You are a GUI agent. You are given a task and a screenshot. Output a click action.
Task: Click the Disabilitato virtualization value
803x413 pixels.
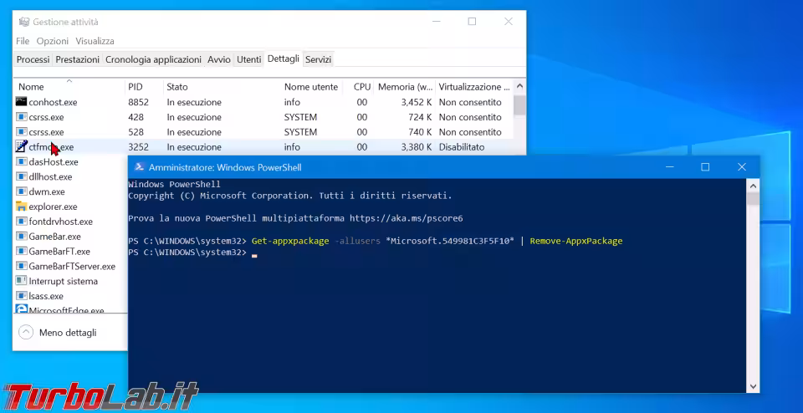click(462, 147)
